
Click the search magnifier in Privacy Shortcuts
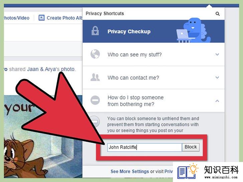(x=218, y=14)
